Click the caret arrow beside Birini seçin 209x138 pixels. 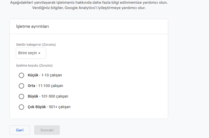pos(39,53)
